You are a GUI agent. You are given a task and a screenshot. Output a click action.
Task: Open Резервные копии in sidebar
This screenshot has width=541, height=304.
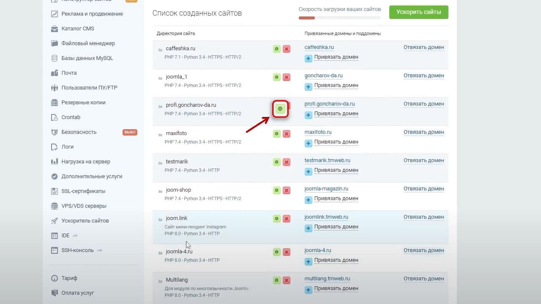[78, 103]
